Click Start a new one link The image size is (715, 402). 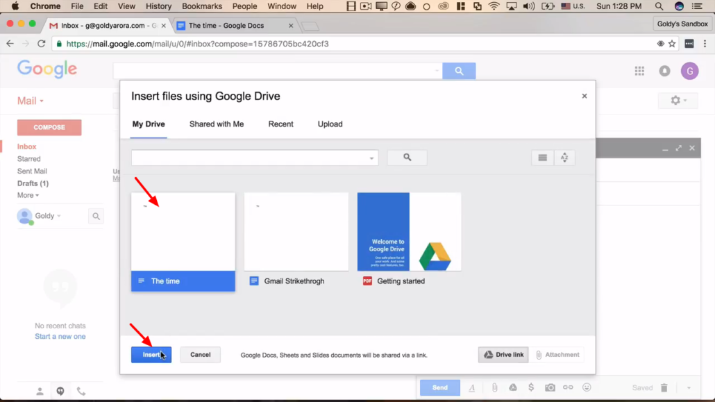pos(60,337)
